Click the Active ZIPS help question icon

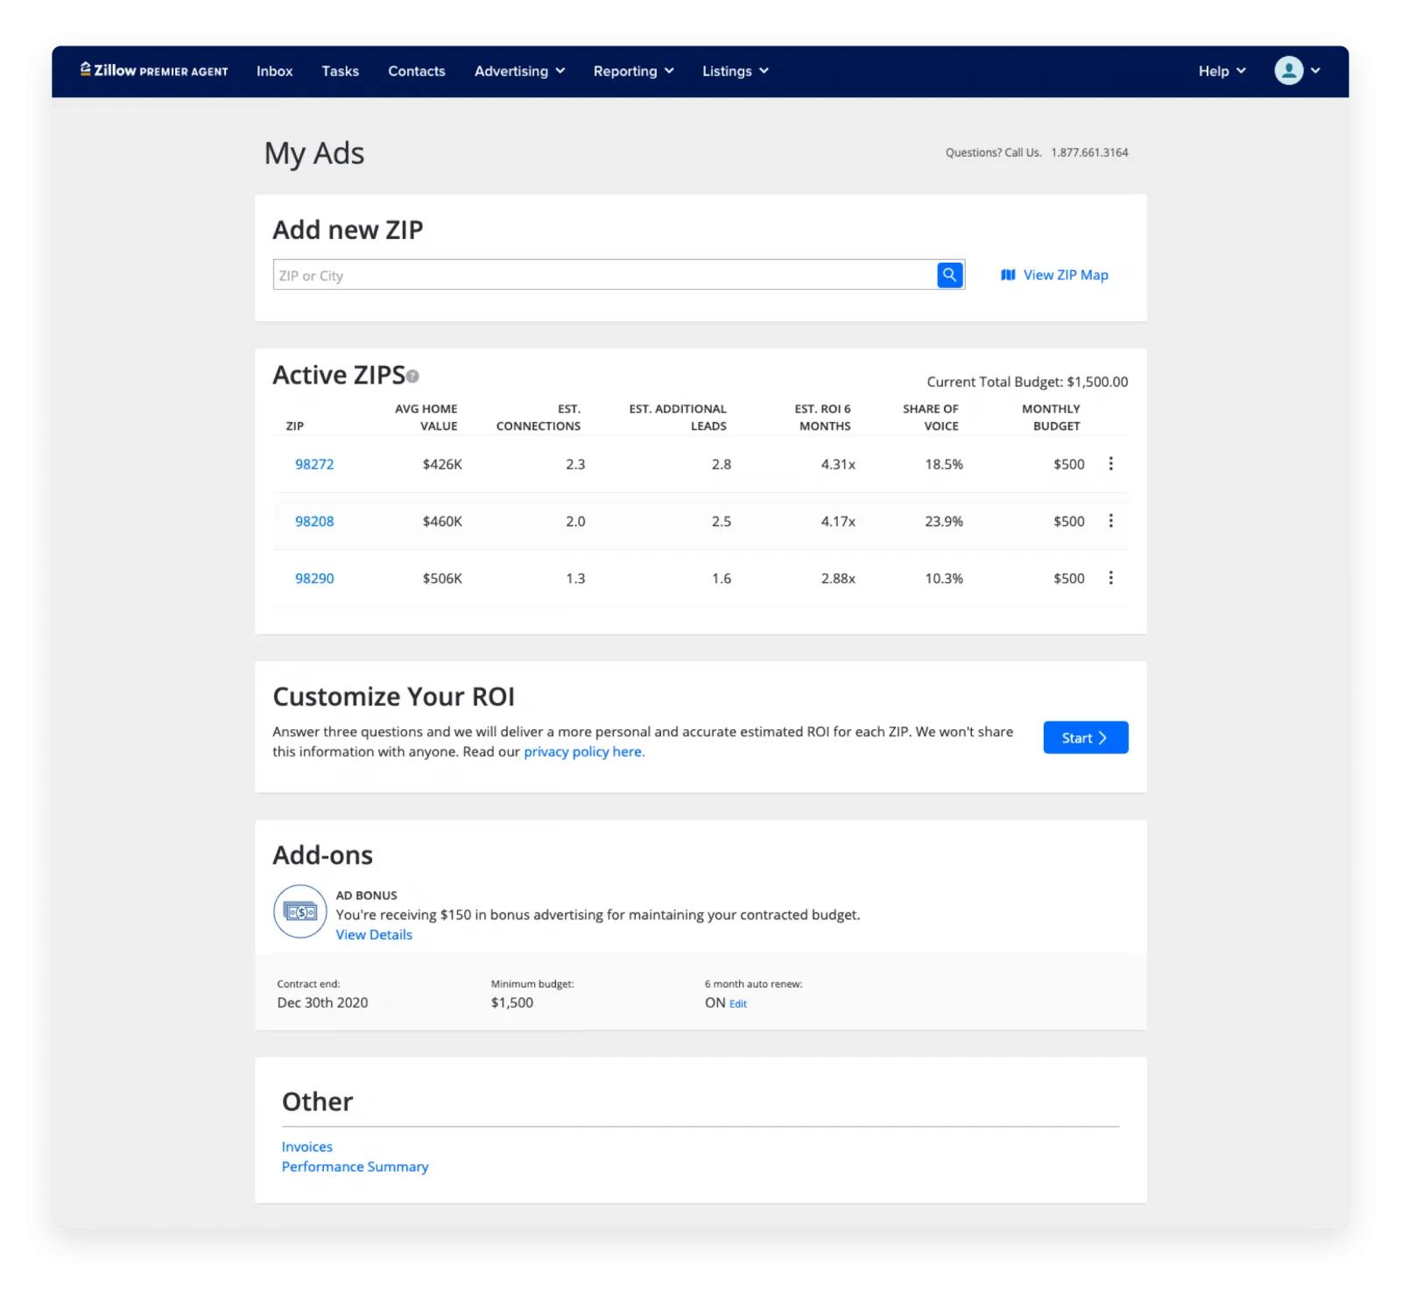412,376
